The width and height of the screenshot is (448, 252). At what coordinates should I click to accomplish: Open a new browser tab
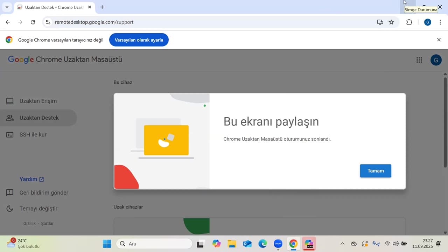click(102, 7)
